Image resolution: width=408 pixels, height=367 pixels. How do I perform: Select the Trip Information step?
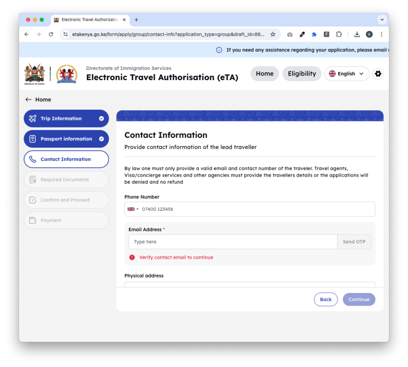click(66, 118)
